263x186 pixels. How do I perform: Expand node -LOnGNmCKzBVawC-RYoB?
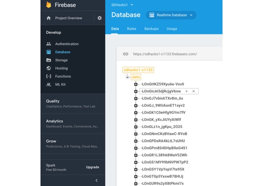pos(136,134)
